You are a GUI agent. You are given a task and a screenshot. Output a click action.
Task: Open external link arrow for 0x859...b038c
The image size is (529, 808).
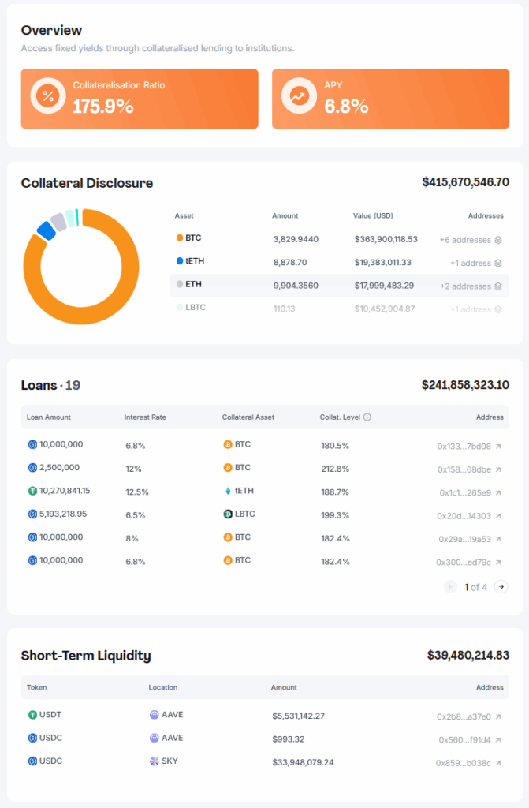pyautogui.click(x=498, y=763)
